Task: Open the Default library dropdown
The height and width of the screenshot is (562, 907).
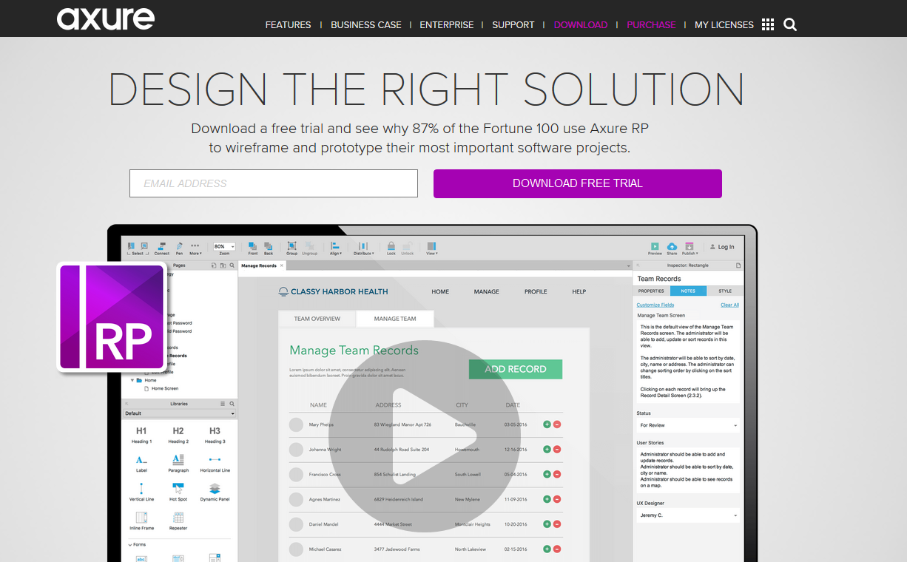Action: 180,413
